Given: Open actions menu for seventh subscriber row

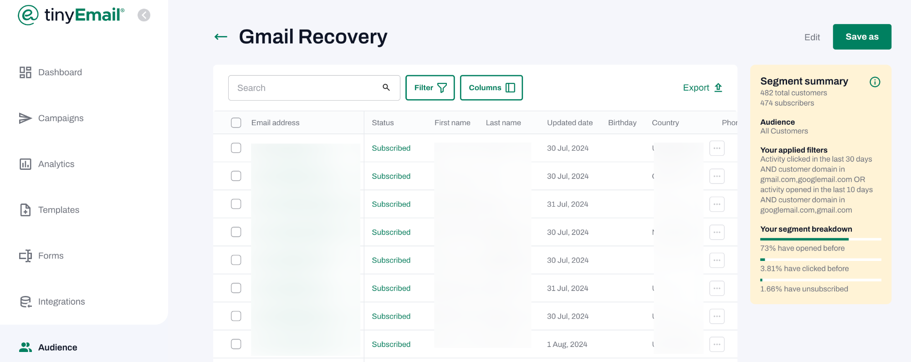Looking at the screenshot, I should pos(717,316).
